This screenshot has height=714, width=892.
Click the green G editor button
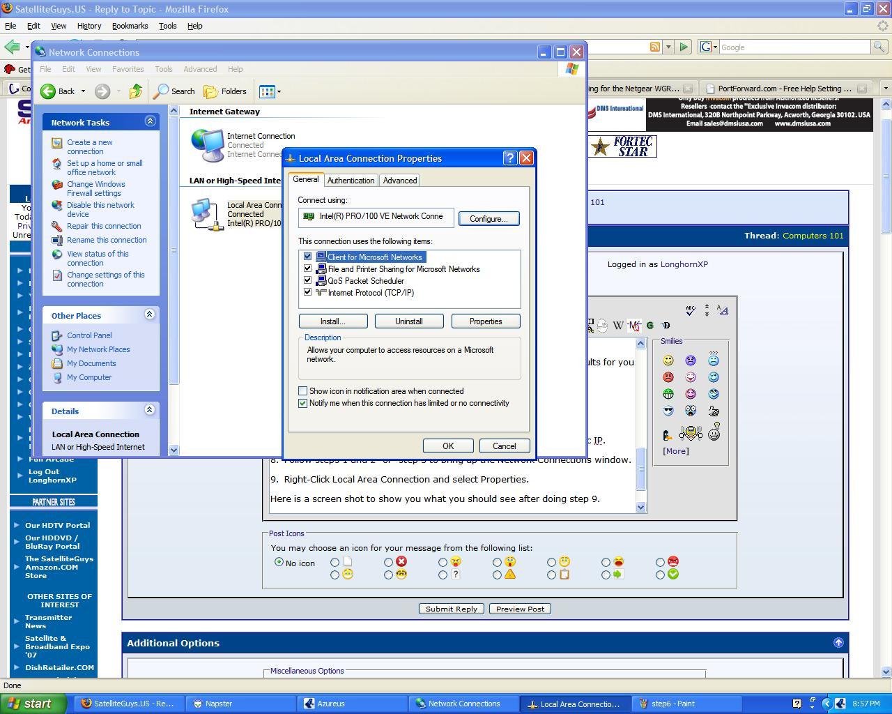[x=649, y=326]
